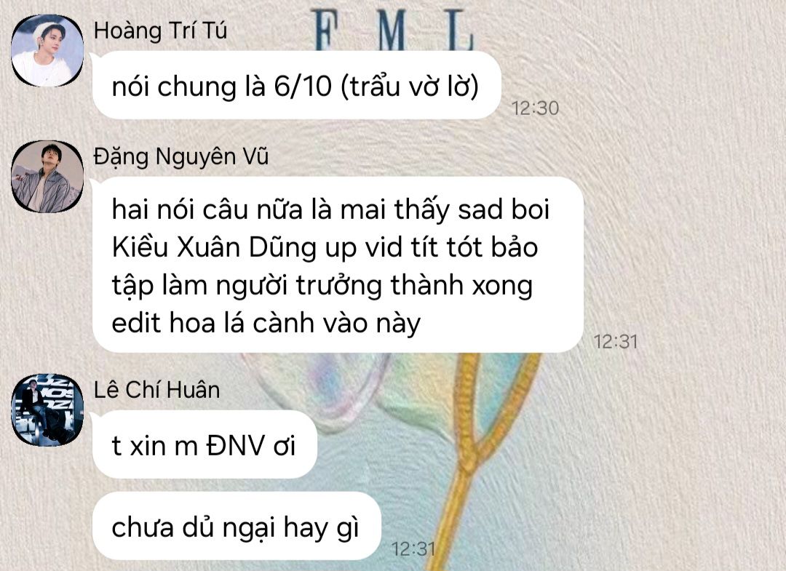Image resolution: width=786 pixels, height=571 pixels.
Task: Select the message 'nói chung là 6/10'
Action: (x=297, y=85)
